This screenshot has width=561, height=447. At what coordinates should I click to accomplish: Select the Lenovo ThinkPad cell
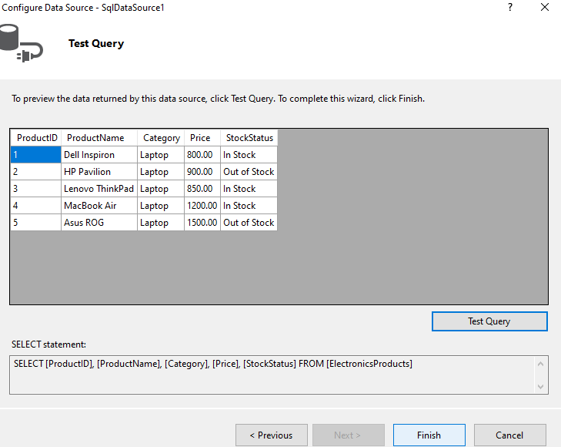click(99, 188)
